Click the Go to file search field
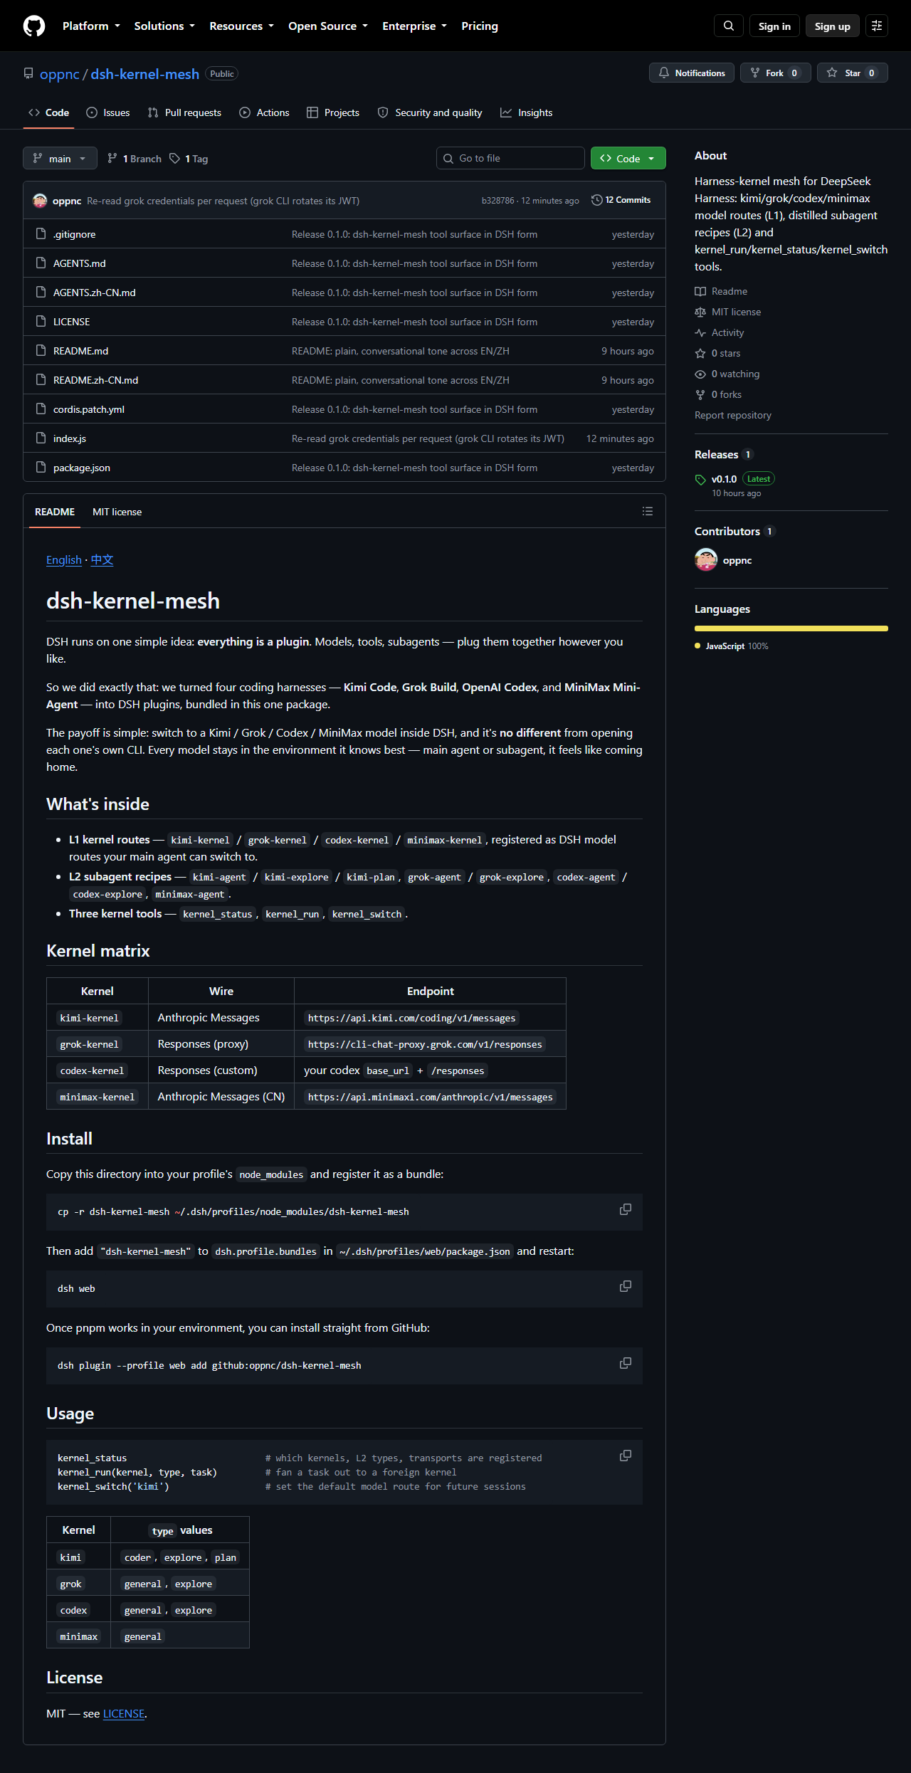Screen dimensions: 911x1773 point(510,158)
